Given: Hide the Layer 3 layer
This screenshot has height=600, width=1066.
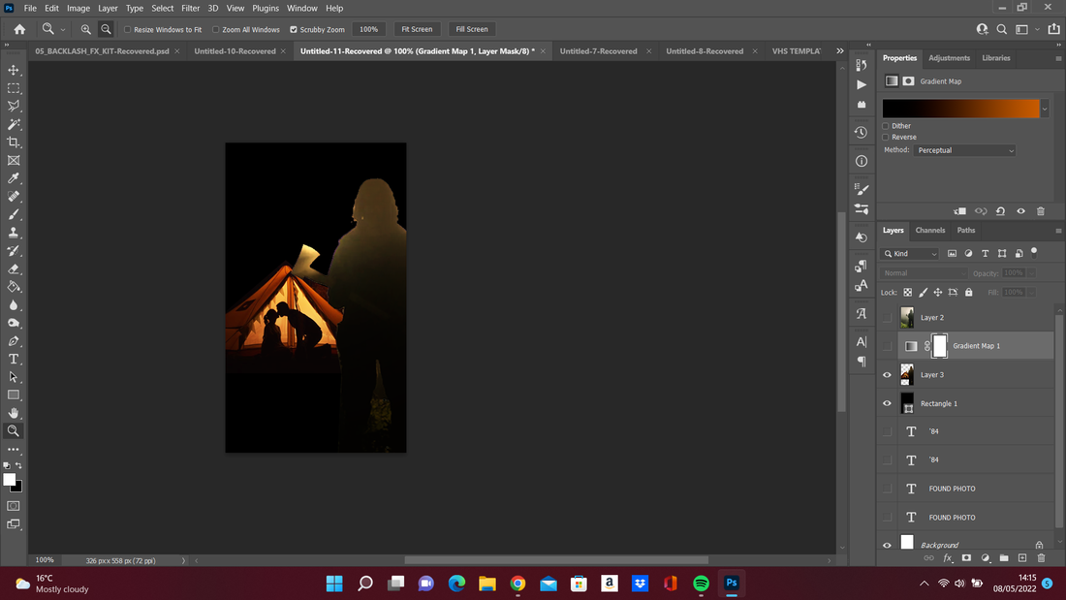Looking at the screenshot, I should point(887,375).
